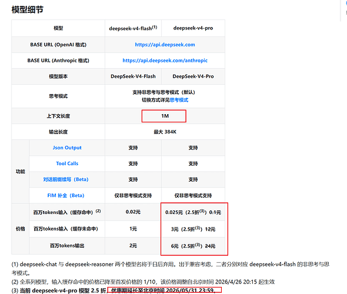The height and width of the screenshot is (294, 347).
Task: Click 支持 in pro Tool Calls cell
Action: [x=193, y=163]
